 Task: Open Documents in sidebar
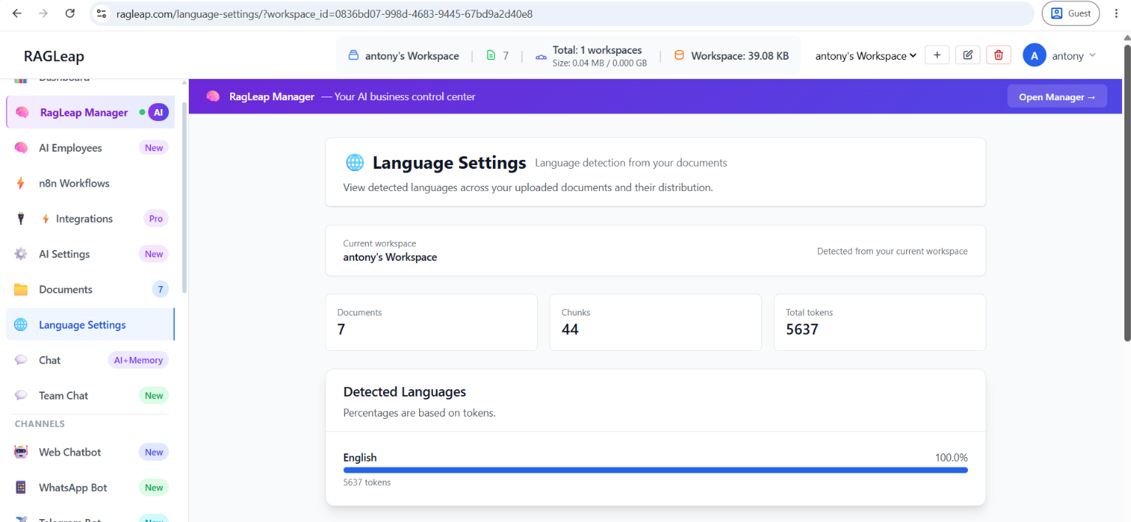(90, 289)
